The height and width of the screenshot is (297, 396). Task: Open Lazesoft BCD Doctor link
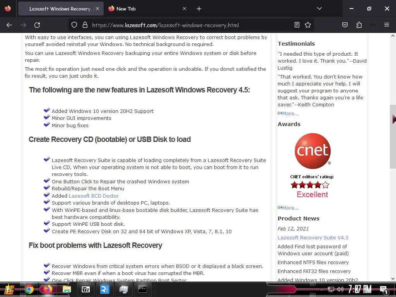pyautogui.click(x=94, y=196)
